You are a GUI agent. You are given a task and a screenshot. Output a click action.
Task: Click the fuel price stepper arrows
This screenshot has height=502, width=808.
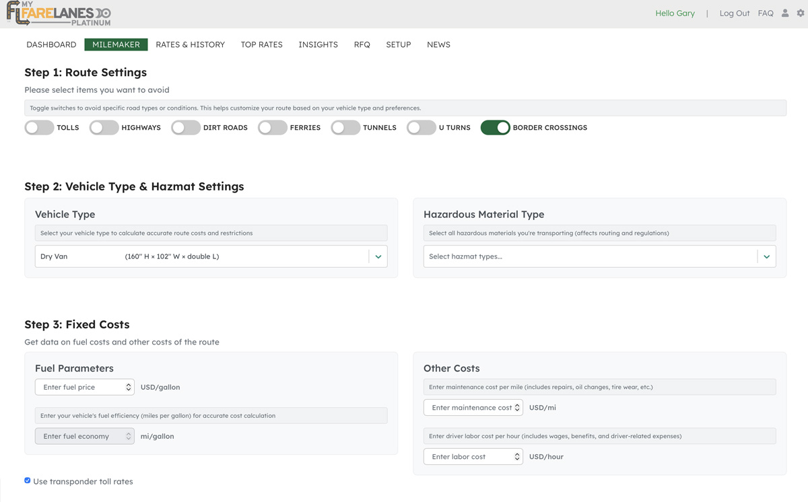click(x=129, y=388)
